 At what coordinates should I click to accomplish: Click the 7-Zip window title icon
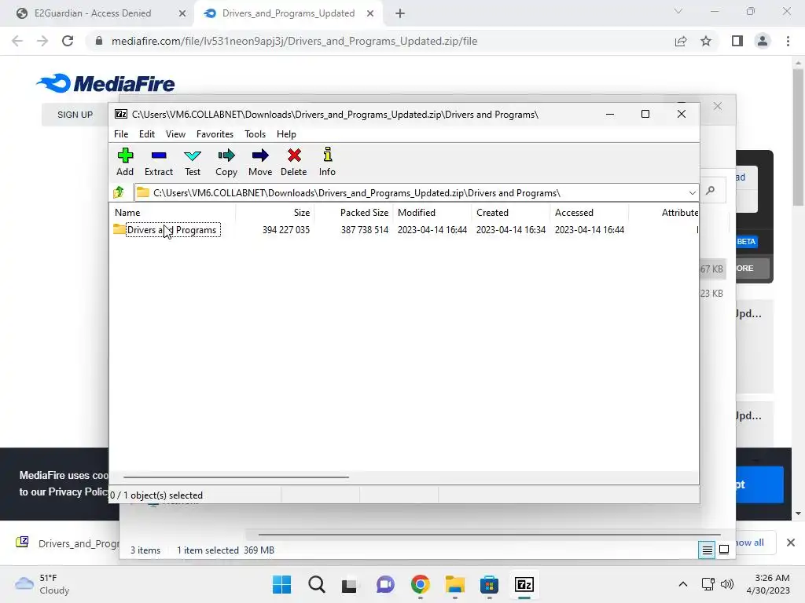pos(121,114)
